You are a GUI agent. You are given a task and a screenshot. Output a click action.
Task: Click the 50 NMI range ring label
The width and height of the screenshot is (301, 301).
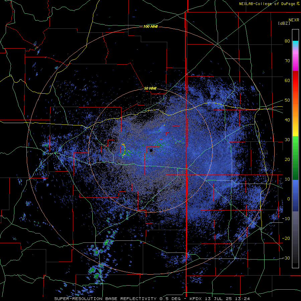point(150,89)
